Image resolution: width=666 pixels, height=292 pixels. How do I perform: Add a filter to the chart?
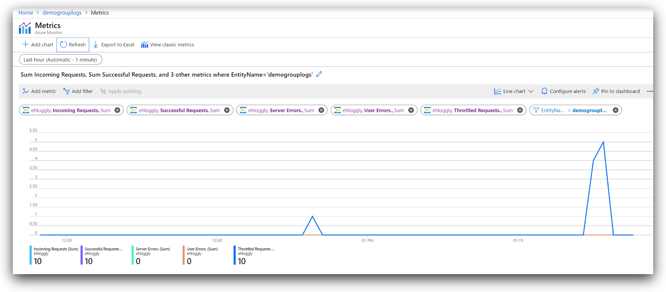click(x=78, y=91)
